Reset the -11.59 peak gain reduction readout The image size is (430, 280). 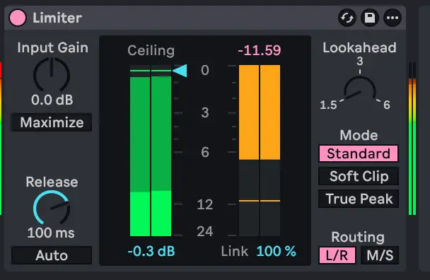(260, 50)
